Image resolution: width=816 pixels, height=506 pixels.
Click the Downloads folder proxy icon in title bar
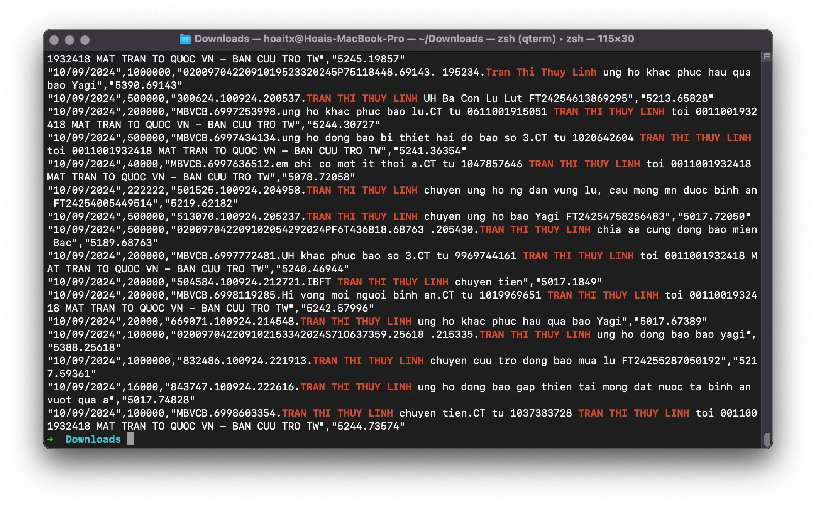point(185,39)
